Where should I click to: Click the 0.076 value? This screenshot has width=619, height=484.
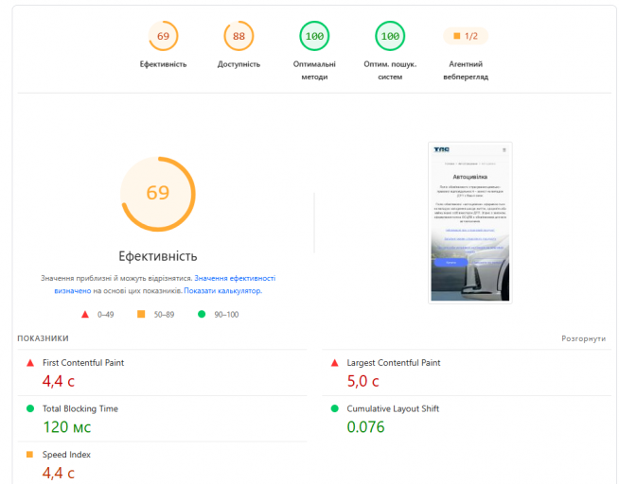point(365,427)
